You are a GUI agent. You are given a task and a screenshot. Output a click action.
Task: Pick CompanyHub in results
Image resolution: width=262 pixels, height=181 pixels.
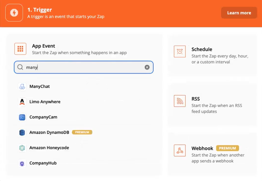click(43, 163)
